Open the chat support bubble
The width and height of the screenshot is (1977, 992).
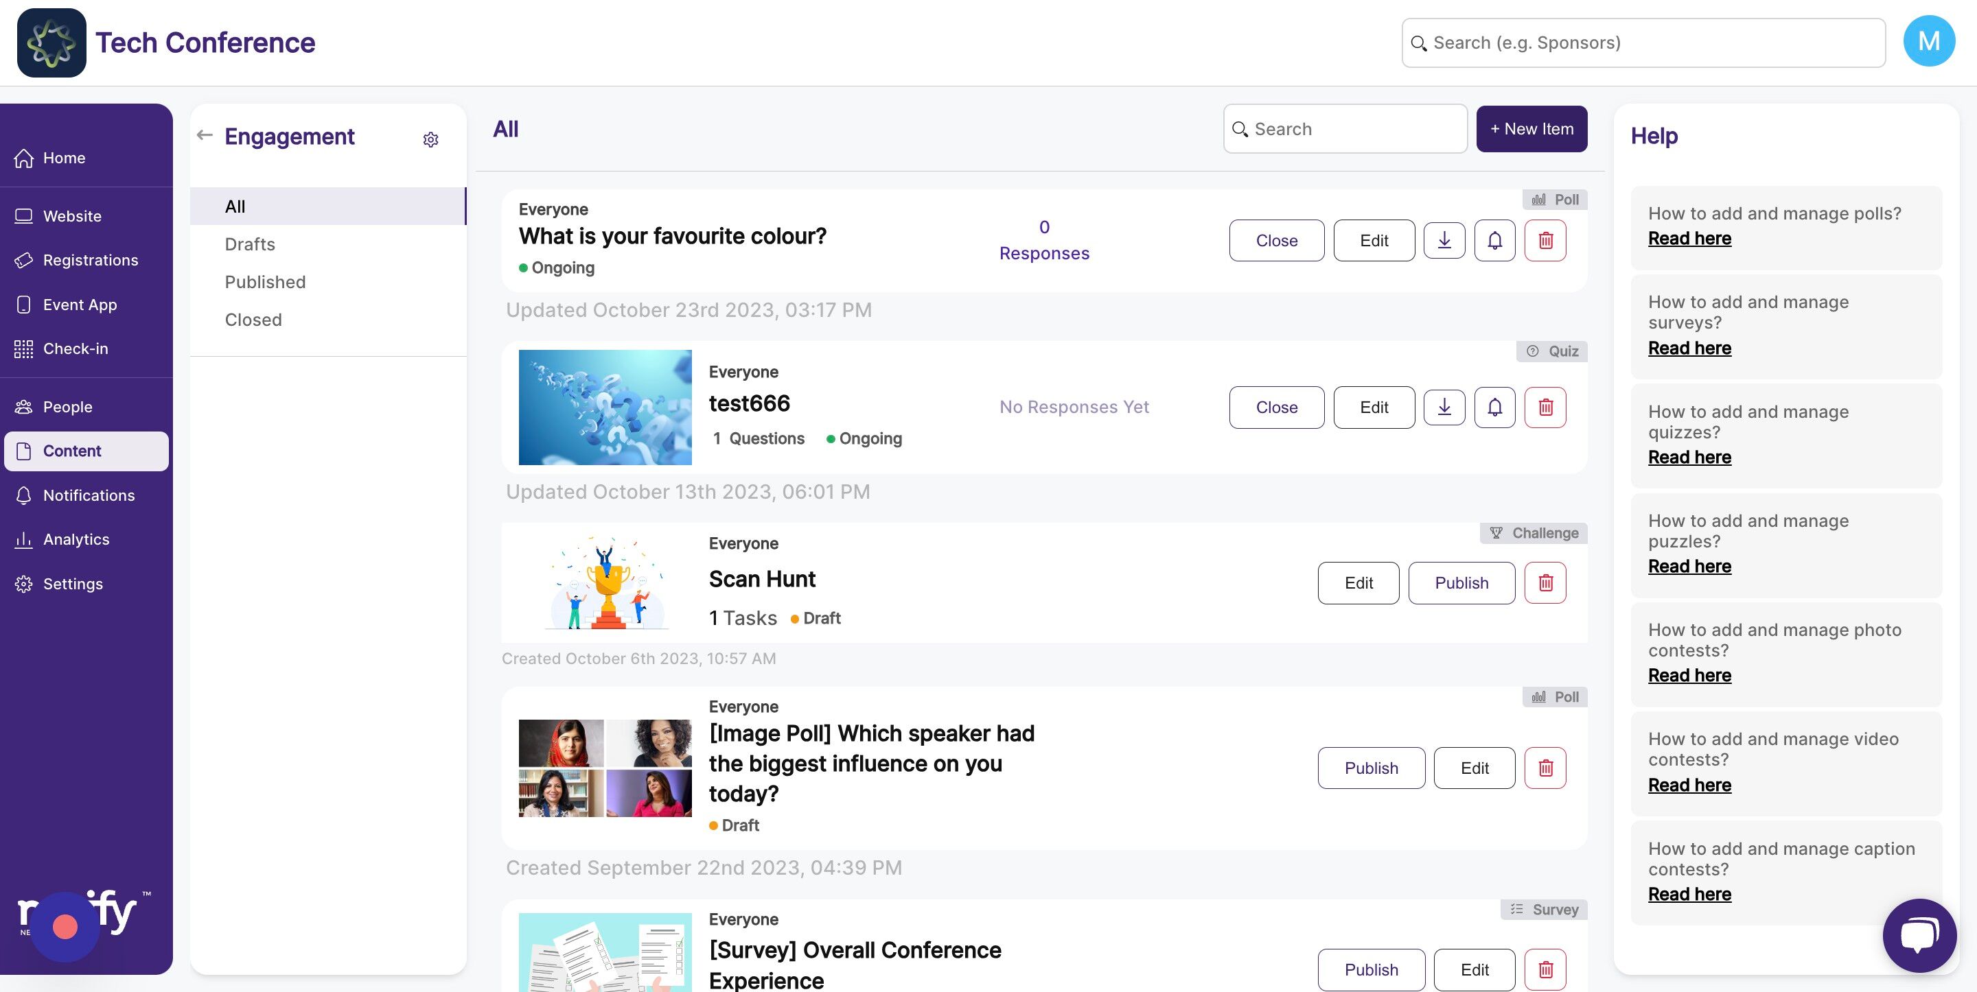[1919, 934]
